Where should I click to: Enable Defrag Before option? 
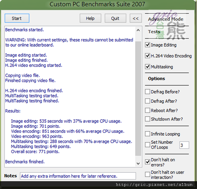pos(147,92)
